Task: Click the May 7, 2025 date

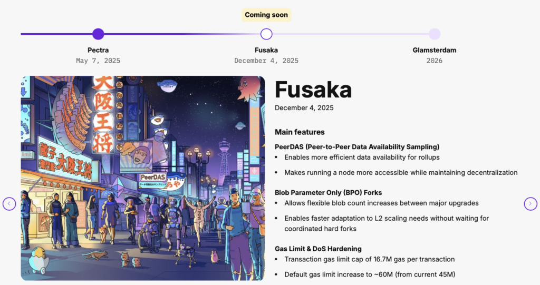Action: 98,61
